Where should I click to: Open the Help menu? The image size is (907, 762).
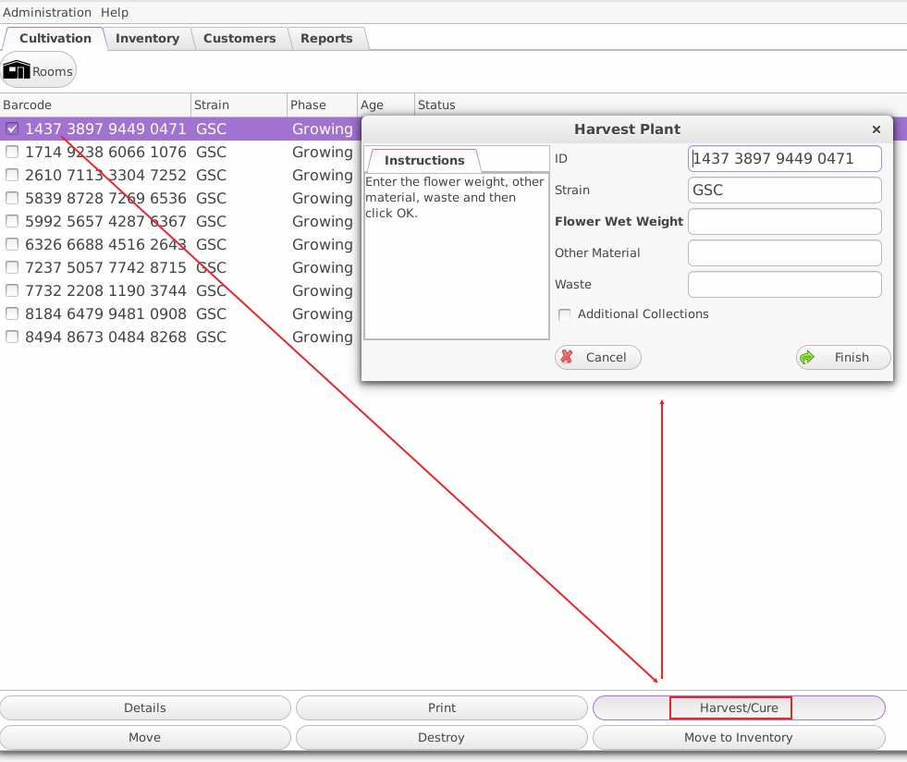pos(115,12)
